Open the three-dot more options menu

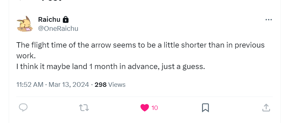[x=268, y=20]
